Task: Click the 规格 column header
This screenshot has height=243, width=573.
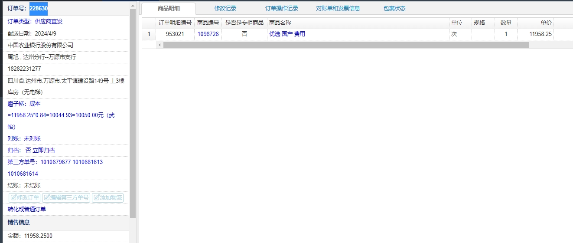Action: click(483, 23)
